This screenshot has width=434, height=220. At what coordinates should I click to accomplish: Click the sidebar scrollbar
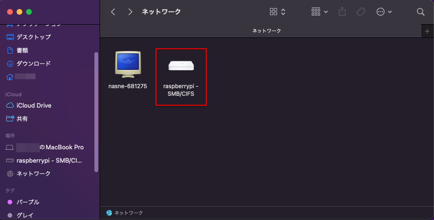click(x=96, y=112)
